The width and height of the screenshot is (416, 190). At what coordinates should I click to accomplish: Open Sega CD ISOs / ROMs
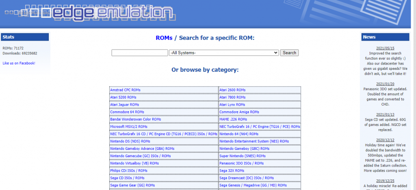point(127,178)
